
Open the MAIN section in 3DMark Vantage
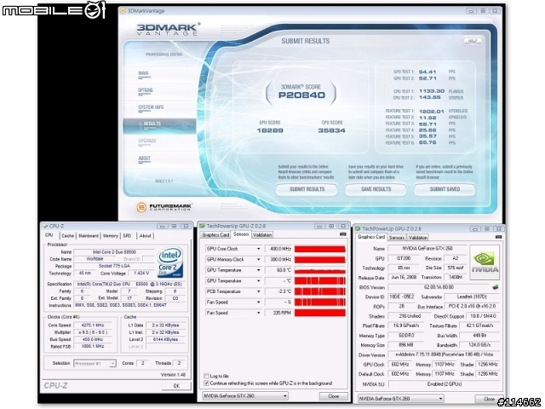(x=144, y=74)
